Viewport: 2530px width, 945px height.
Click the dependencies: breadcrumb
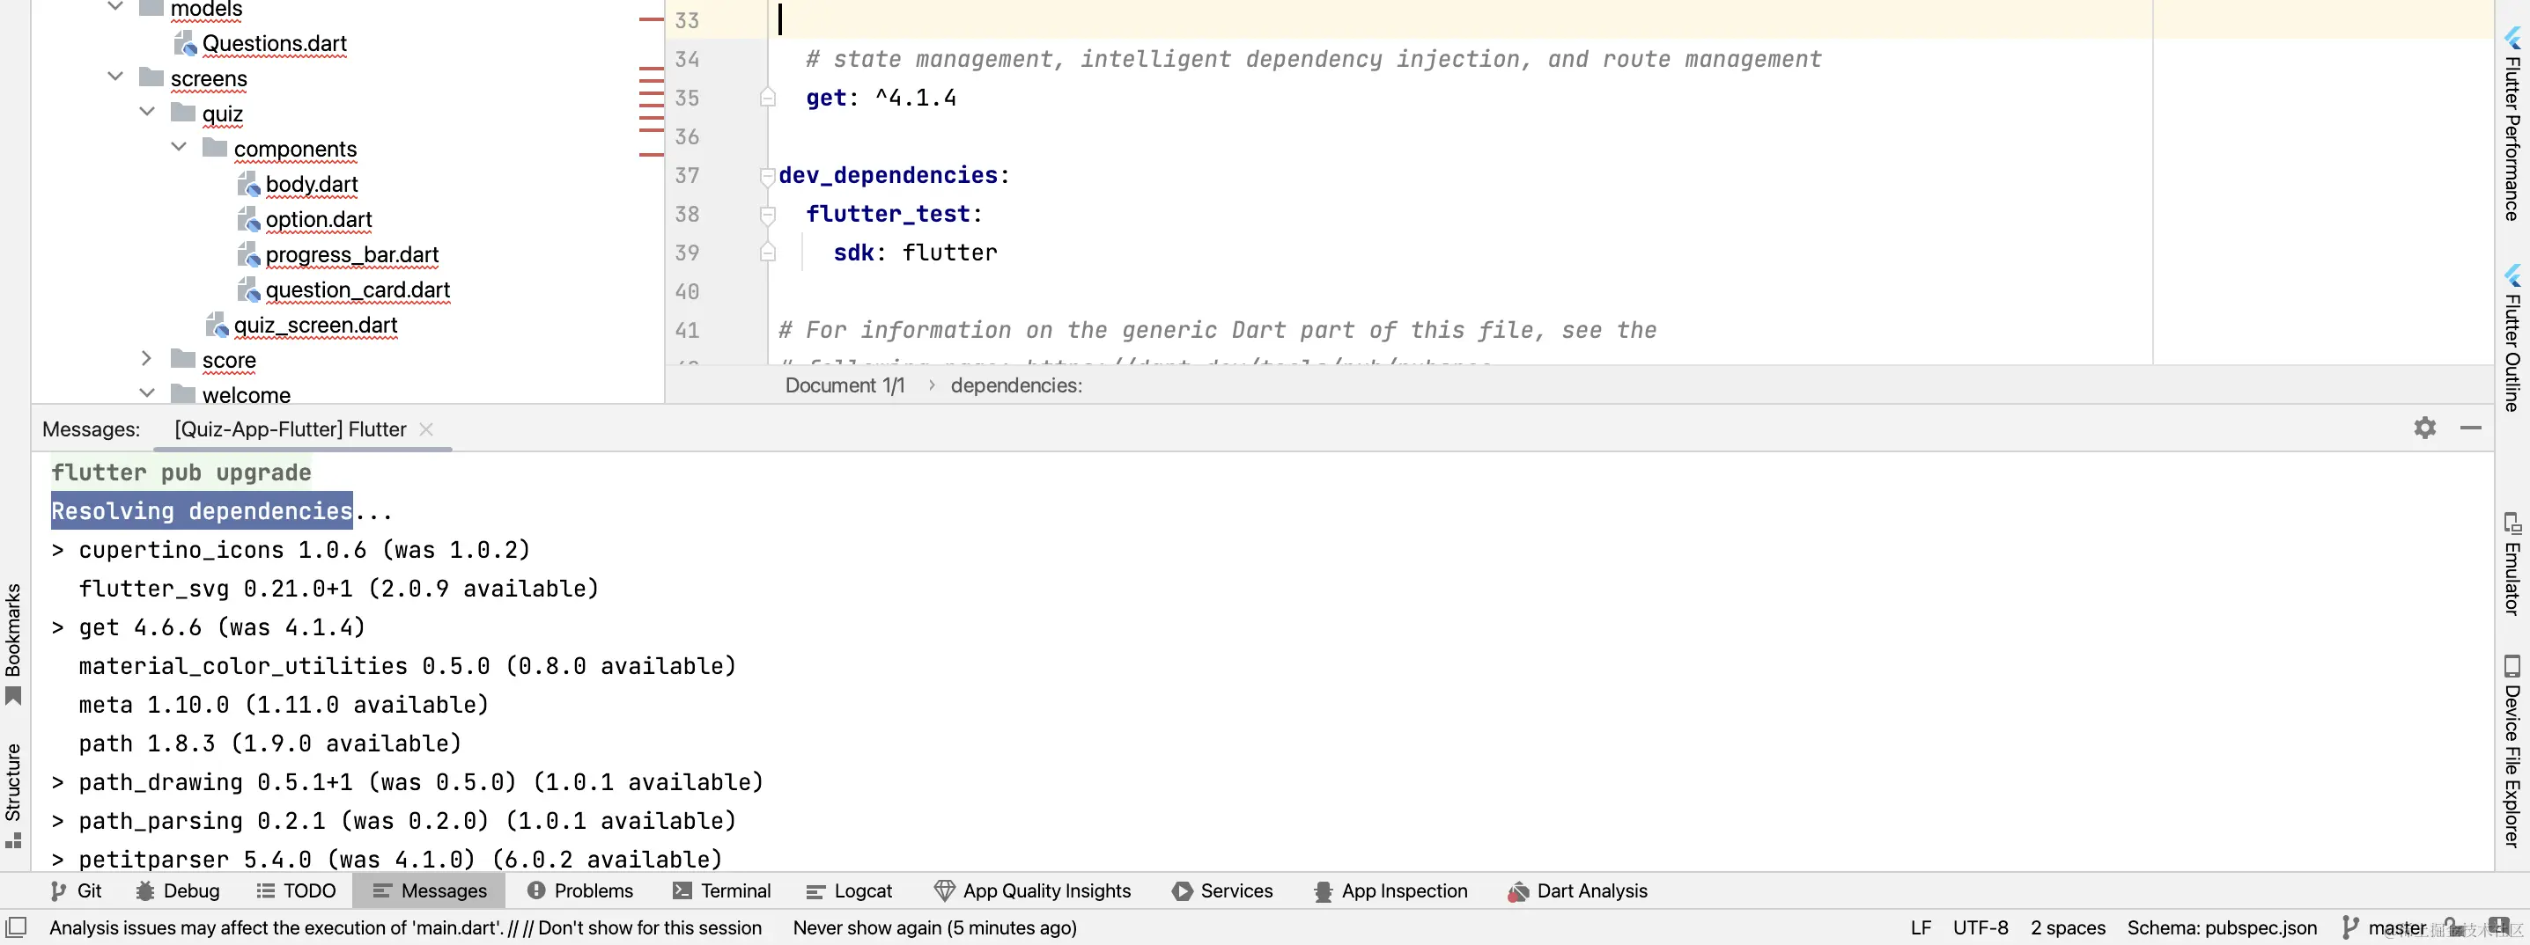1015,385
